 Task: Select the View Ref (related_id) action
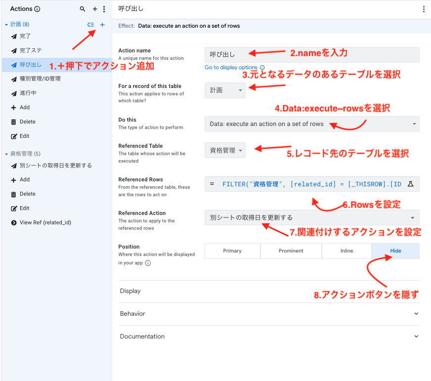pos(45,223)
